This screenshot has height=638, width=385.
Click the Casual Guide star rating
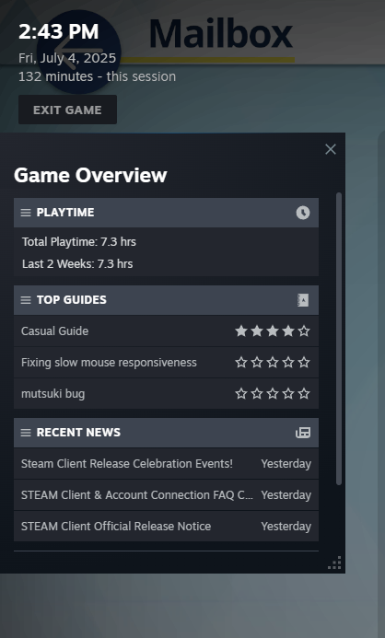[273, 331]
